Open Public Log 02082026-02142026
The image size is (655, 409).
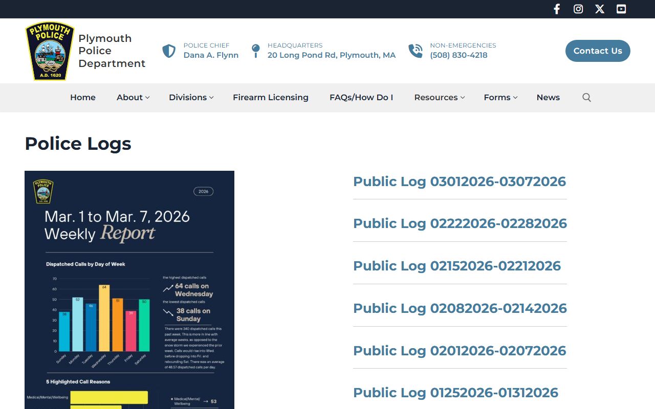tap(460, 308)
